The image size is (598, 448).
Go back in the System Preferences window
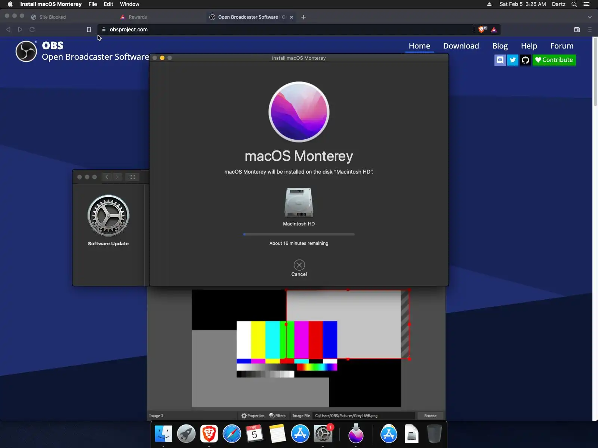pyautogui.click(x=107, y=177)
